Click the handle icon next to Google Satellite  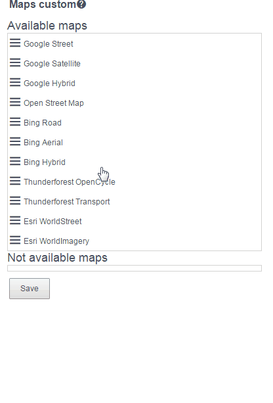click(x=15, y=62)
